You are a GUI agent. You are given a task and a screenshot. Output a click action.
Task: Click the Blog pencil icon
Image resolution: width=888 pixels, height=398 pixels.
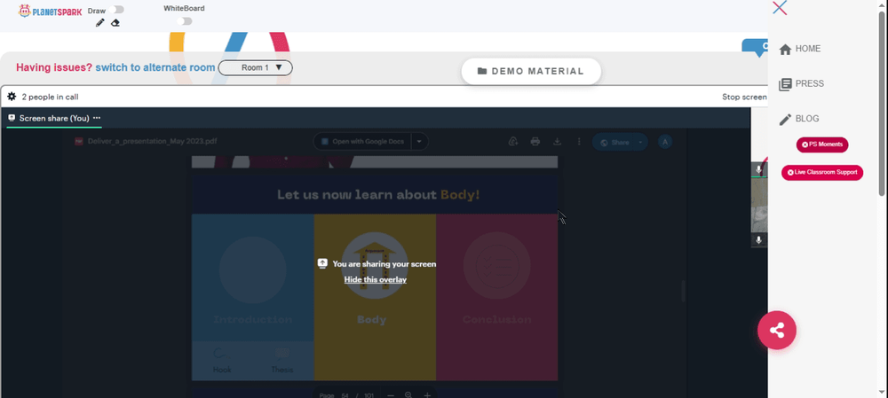tap(785, 120)
